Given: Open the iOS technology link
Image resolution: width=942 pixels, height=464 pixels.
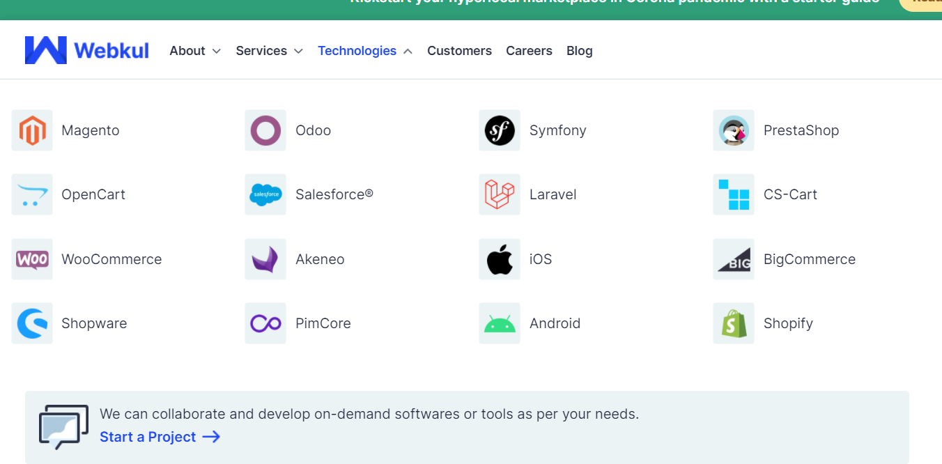Looking at the screenshot, I should (541, 259).
